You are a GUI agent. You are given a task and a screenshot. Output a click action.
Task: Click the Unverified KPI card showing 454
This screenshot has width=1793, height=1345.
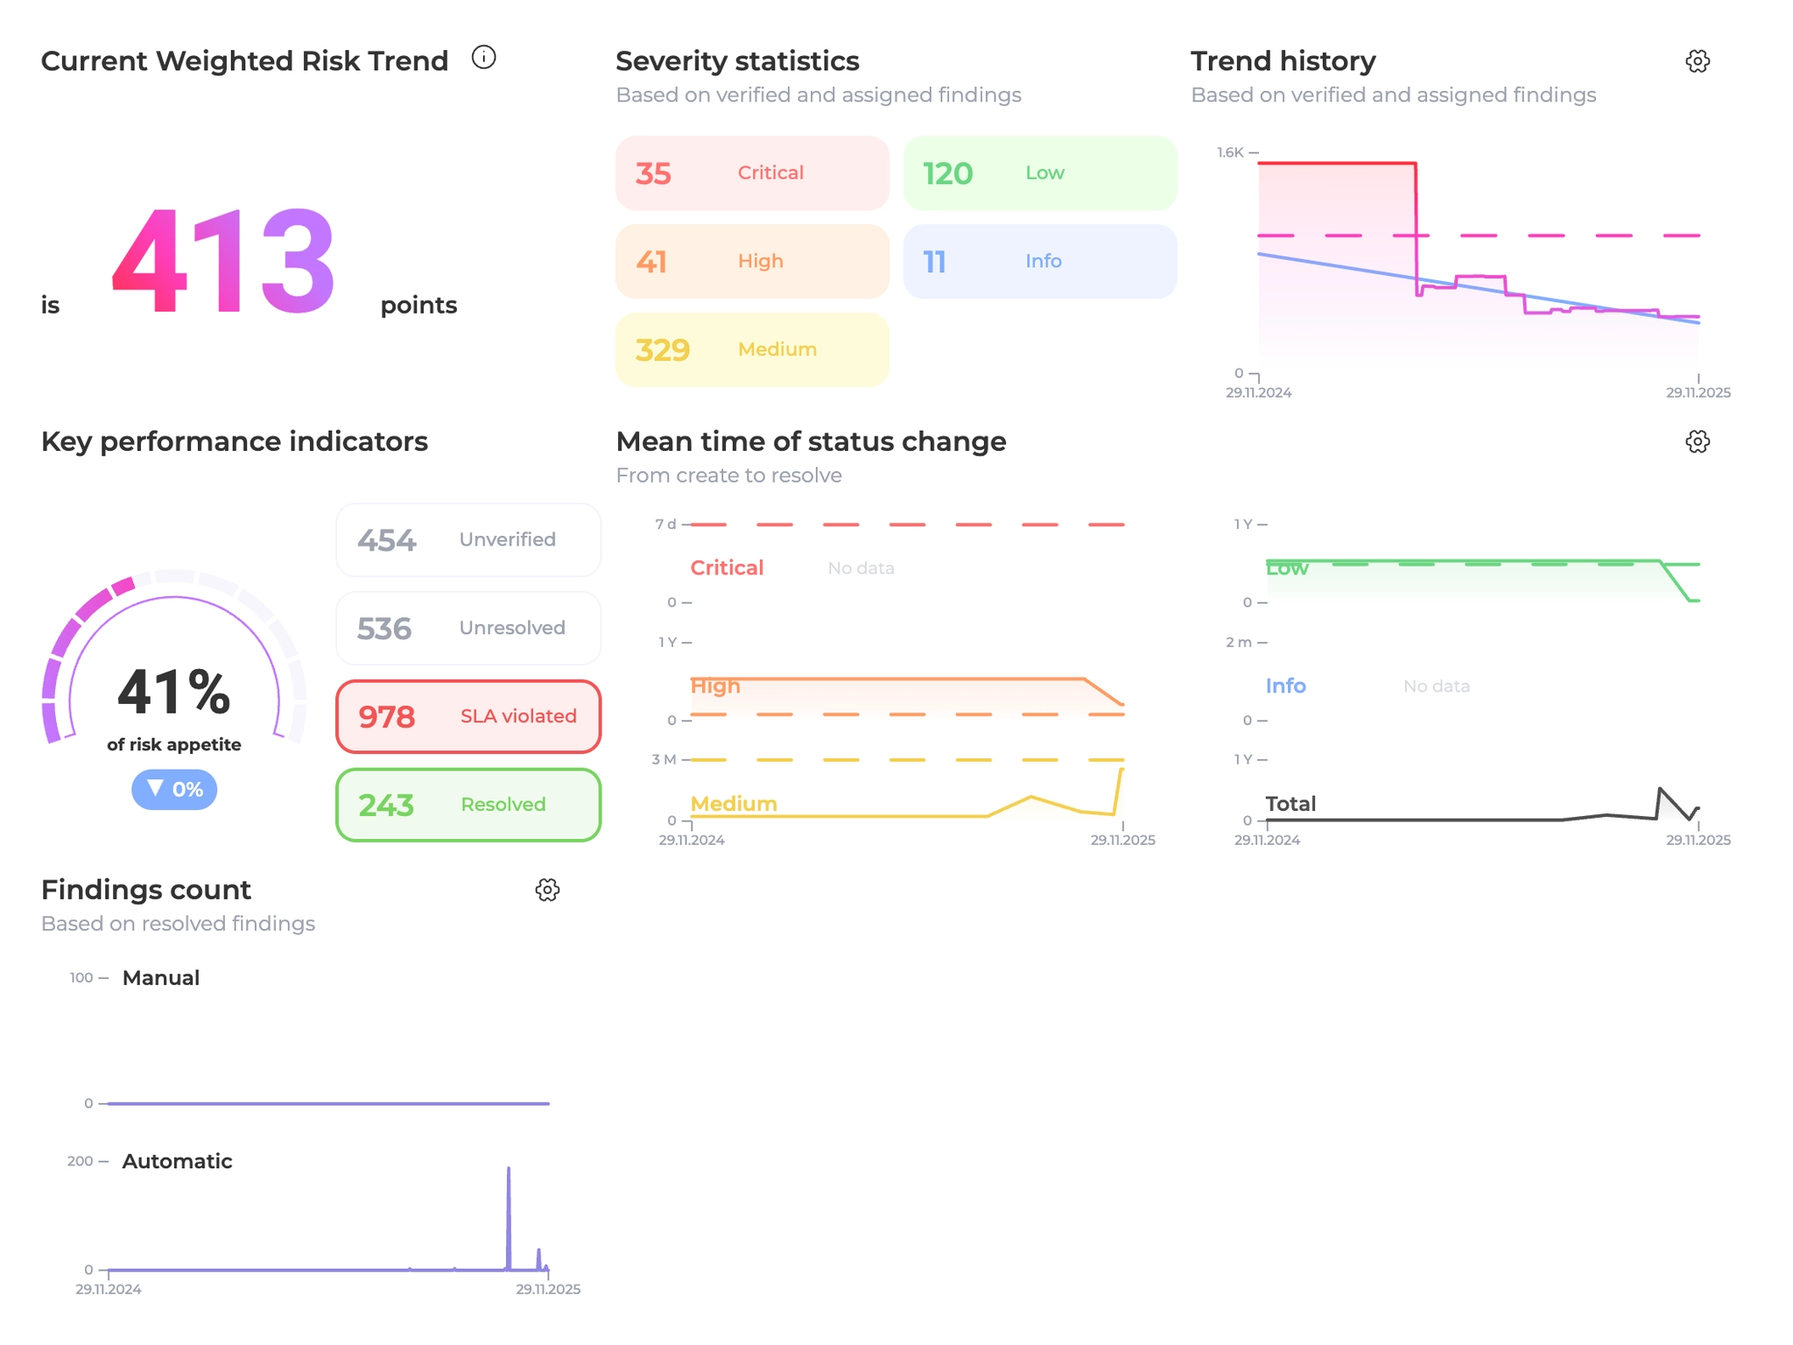coord(468,539)
